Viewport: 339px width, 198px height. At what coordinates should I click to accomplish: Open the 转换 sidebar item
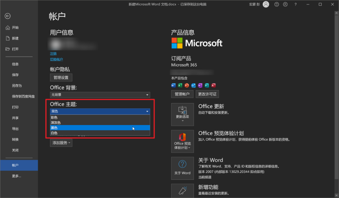pos(19,139)
